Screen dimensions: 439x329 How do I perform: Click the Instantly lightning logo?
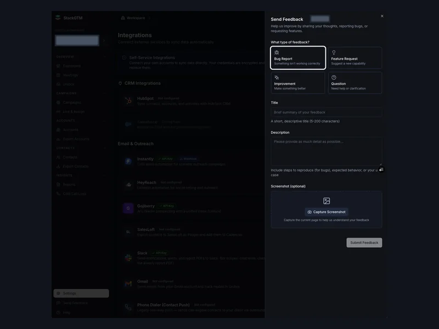128,161
